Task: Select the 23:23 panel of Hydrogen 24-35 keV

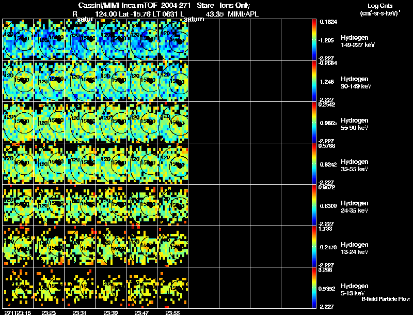Action: [x=49, y=205]
